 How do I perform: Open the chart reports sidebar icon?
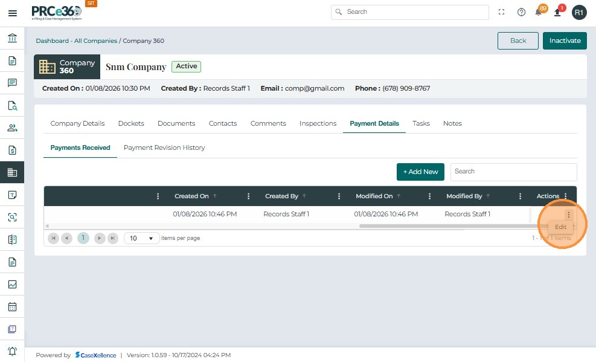click(12, 285)
